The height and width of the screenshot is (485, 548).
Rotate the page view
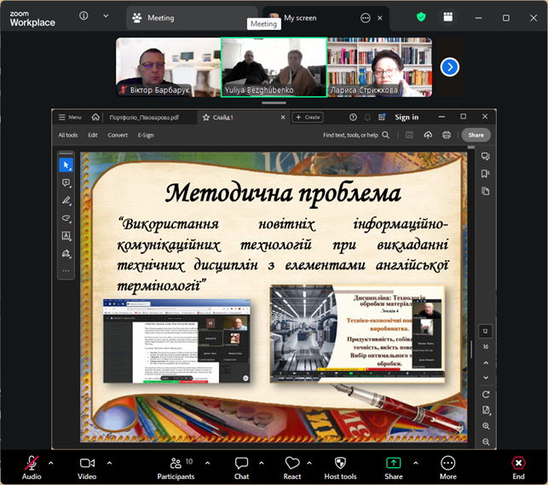[x=486, y=395]
